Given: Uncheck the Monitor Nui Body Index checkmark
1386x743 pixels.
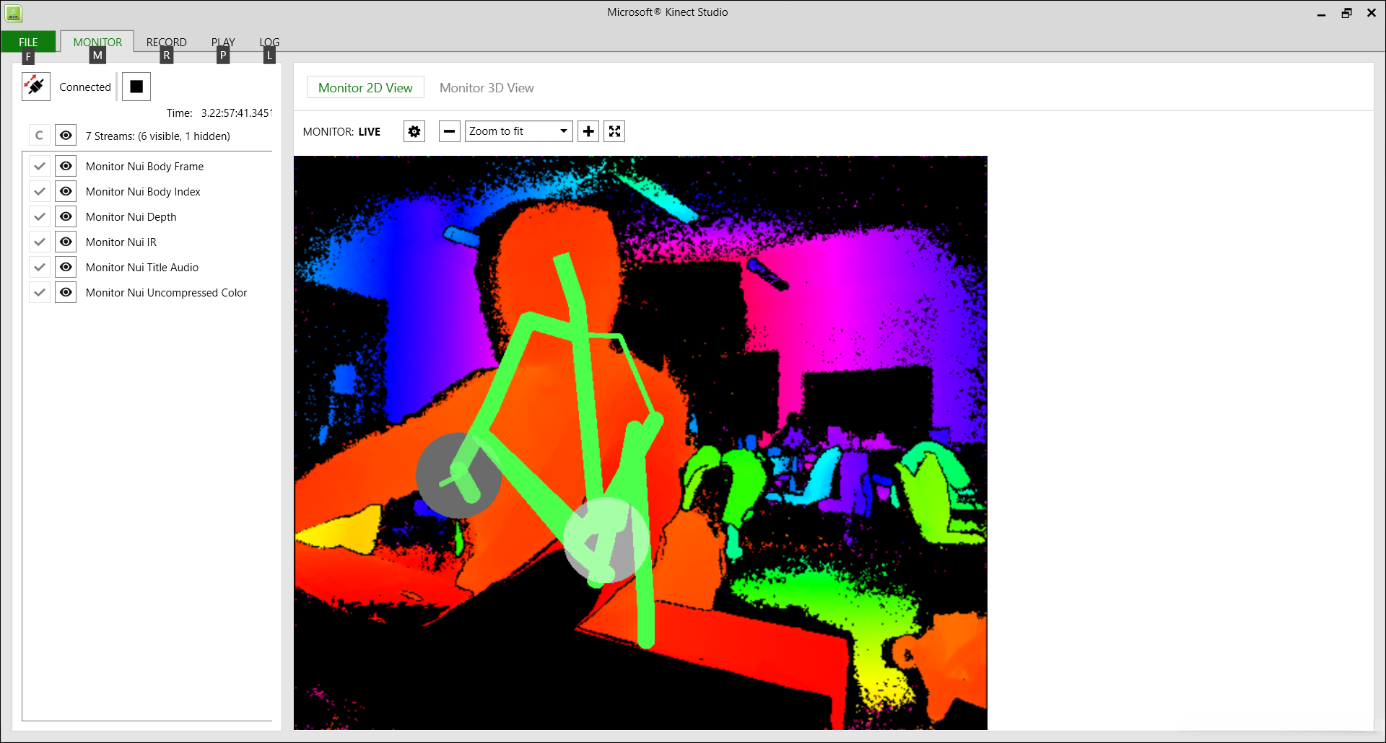Looking at the screenshot, I should pyautogui.click(x=40, y=191).
